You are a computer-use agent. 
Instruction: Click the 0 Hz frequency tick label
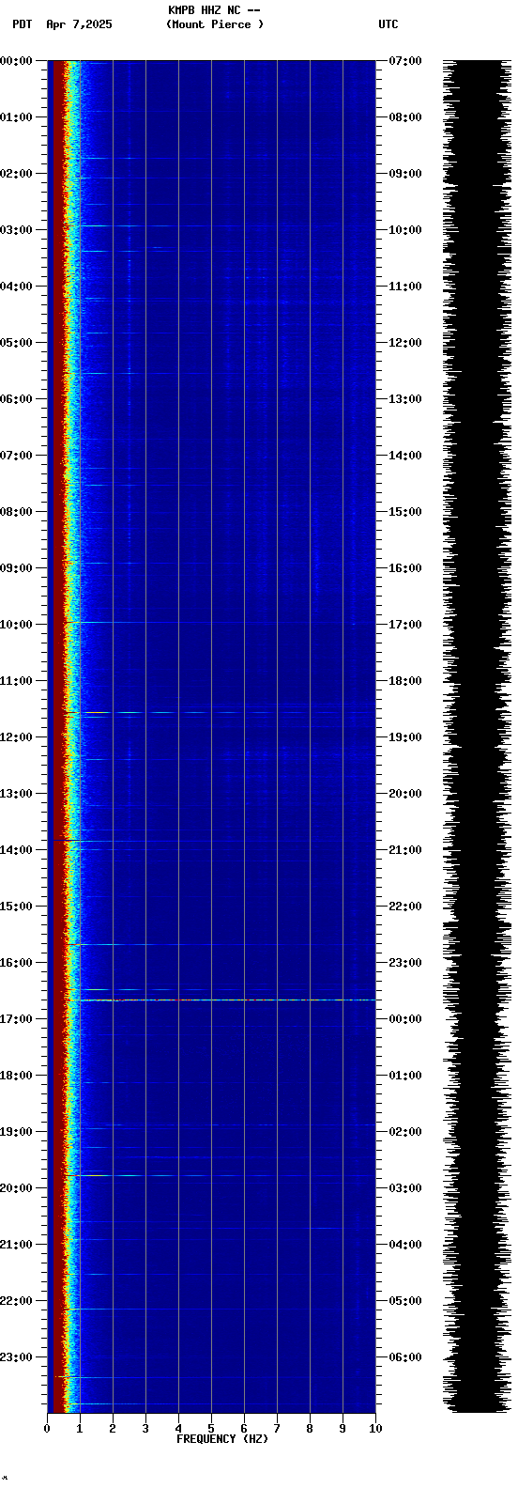pos(47,1429)
